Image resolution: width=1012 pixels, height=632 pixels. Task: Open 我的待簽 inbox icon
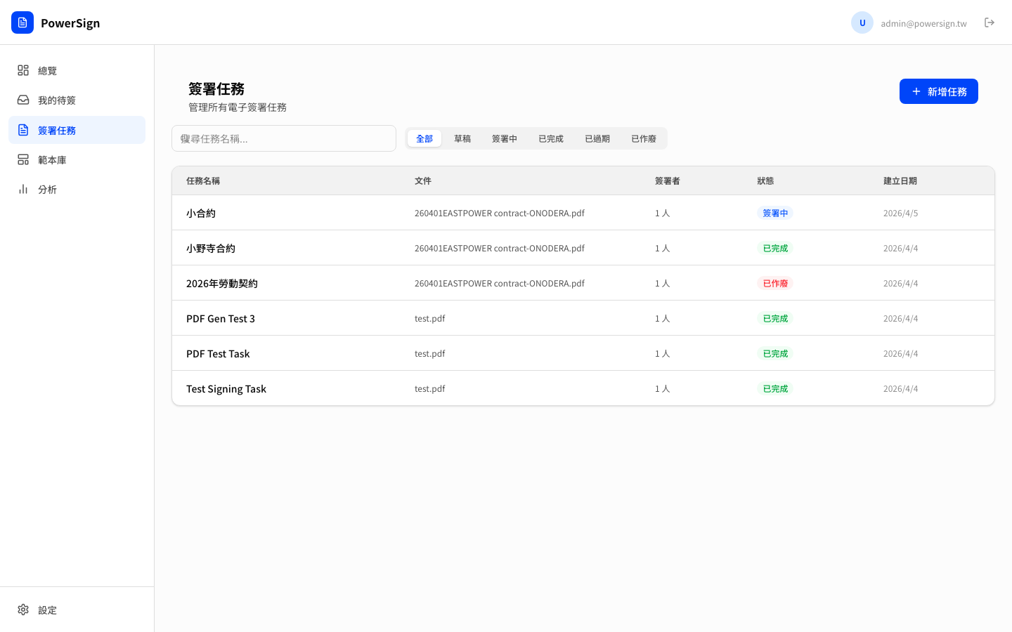[23, 100]
